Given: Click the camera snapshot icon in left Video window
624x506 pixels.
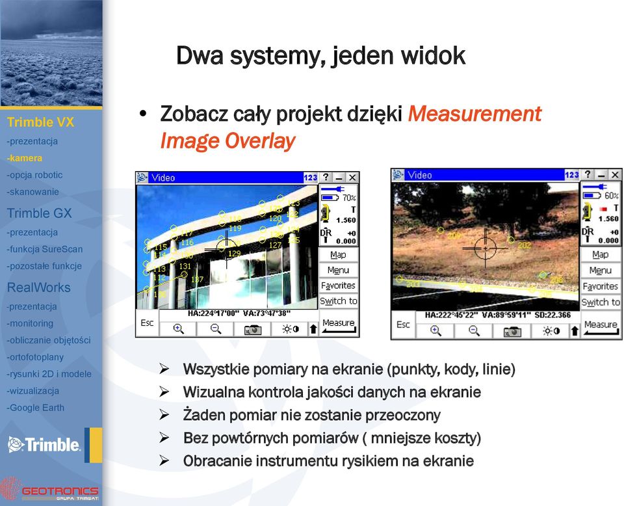Looking at the screenshot, I should click(x=253, y=330).
